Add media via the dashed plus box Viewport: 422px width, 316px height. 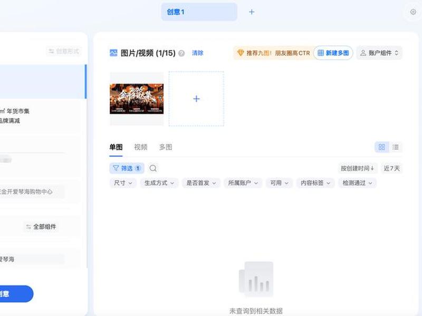[196, 98]
